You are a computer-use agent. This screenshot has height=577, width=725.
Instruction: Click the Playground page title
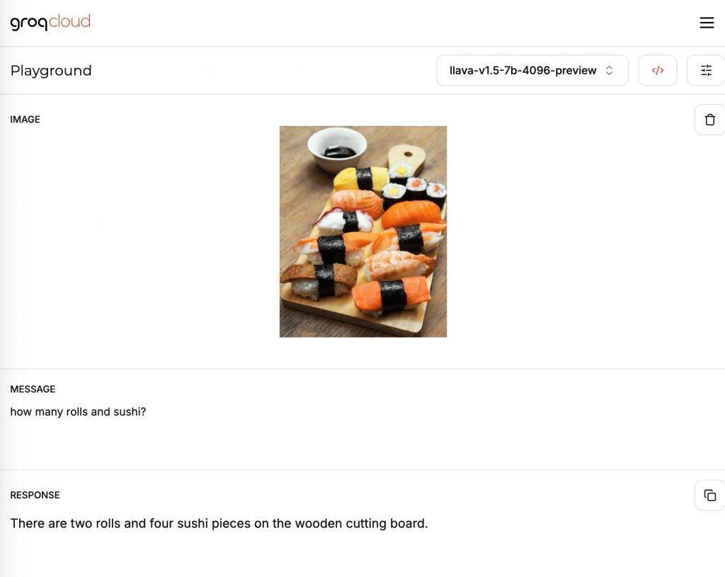tap(51, 69)
